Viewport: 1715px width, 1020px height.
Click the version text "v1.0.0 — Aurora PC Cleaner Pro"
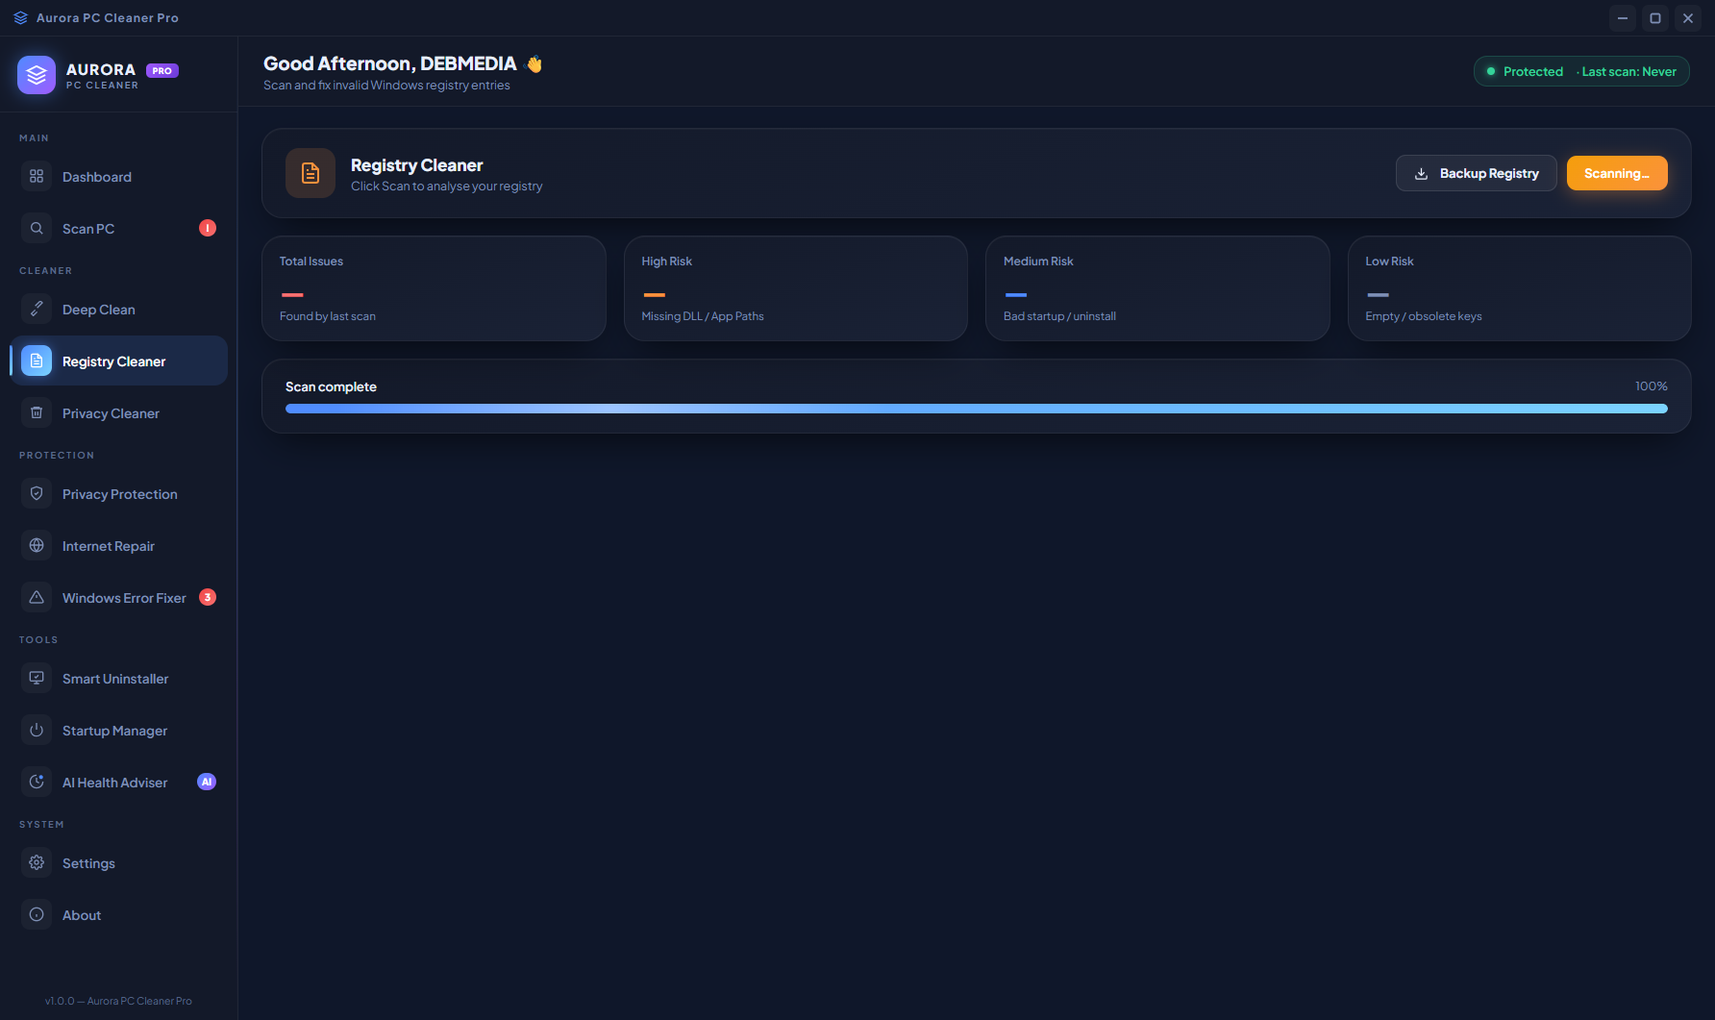tap(118, 1001)
